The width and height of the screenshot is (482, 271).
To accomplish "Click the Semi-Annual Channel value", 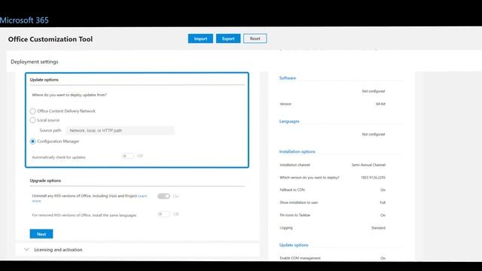I will [368, 165].
